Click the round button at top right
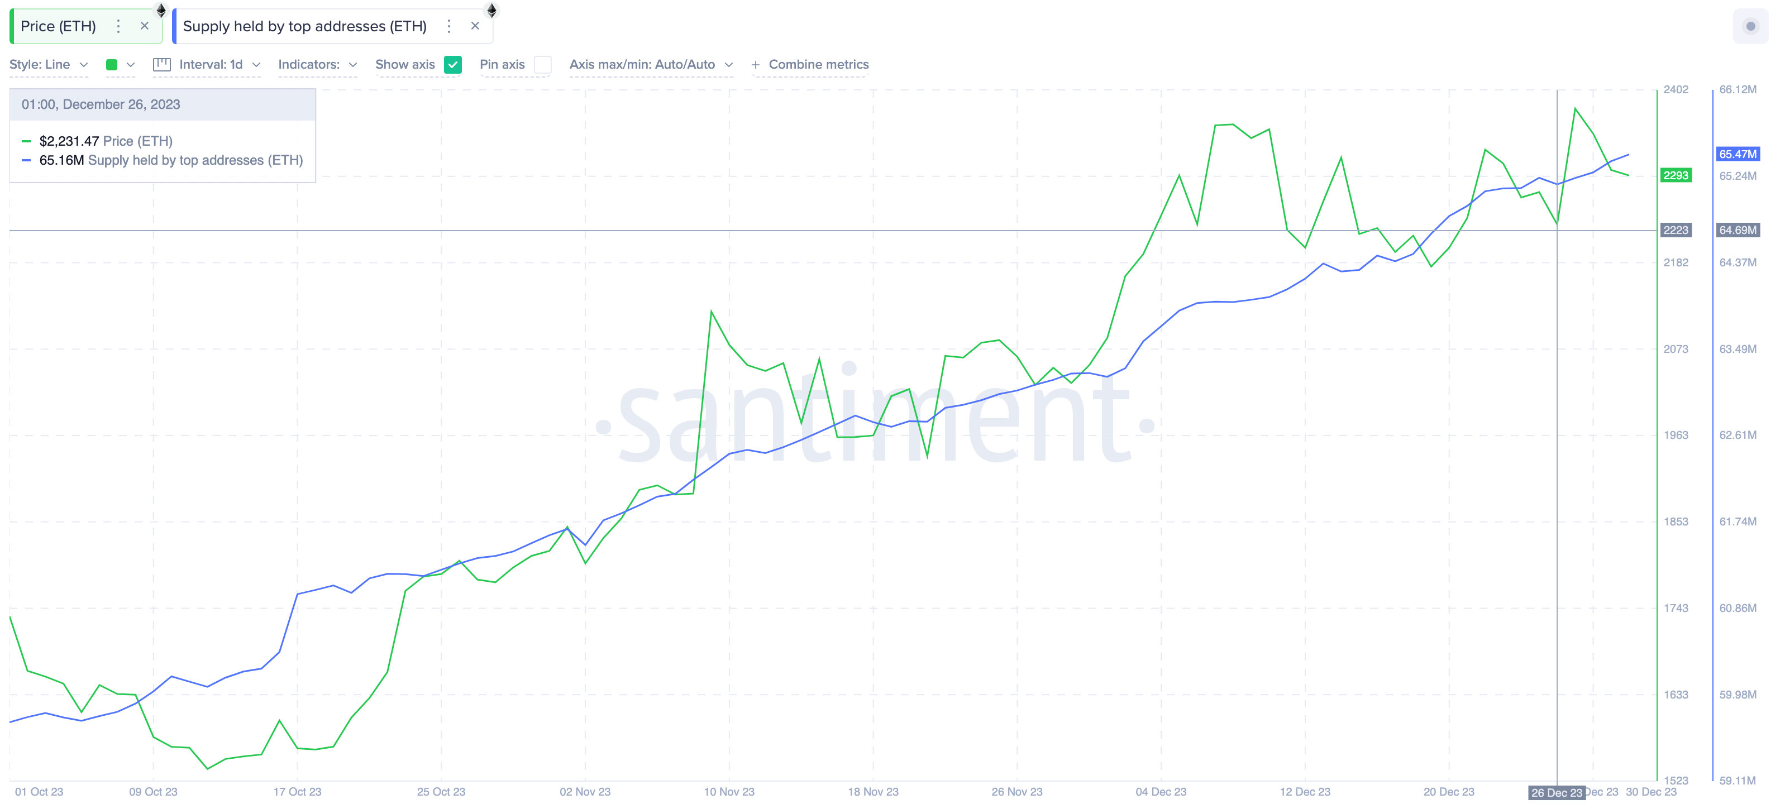The width and height of the screenshot is (1785, 804). (1750, 26)
